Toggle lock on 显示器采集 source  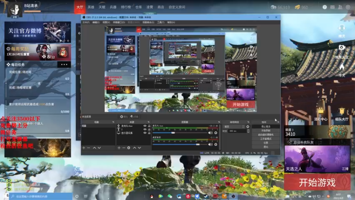[149, 133]
